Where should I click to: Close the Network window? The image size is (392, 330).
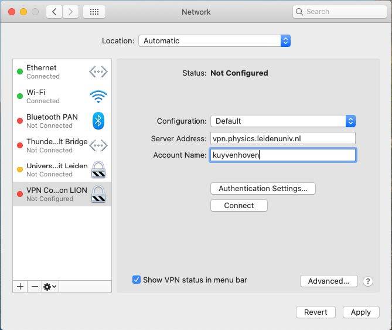12,12
